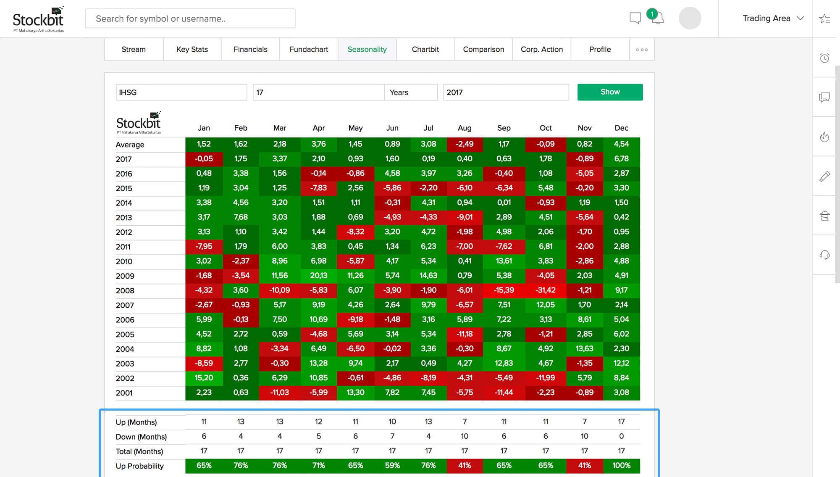The width and height of the screenshot is (840, 477).
Task: Click the 2017 end year input
Action: tap(506, 92)
